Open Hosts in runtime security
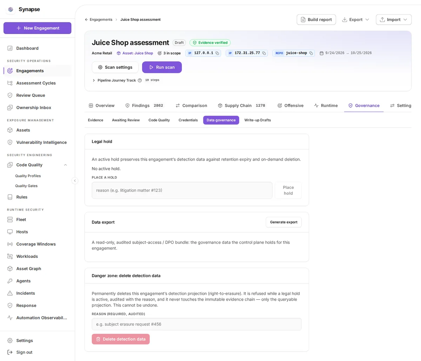Image resolution: width=421 pixels, height=361 pixels. point(37,232)
